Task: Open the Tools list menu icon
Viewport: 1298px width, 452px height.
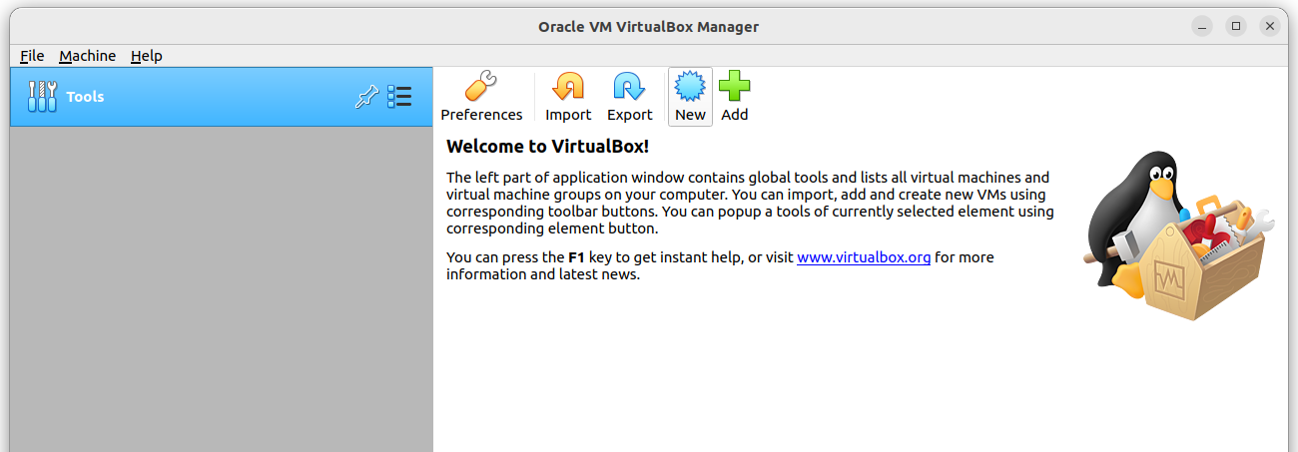Action: (x=399, y=97)
